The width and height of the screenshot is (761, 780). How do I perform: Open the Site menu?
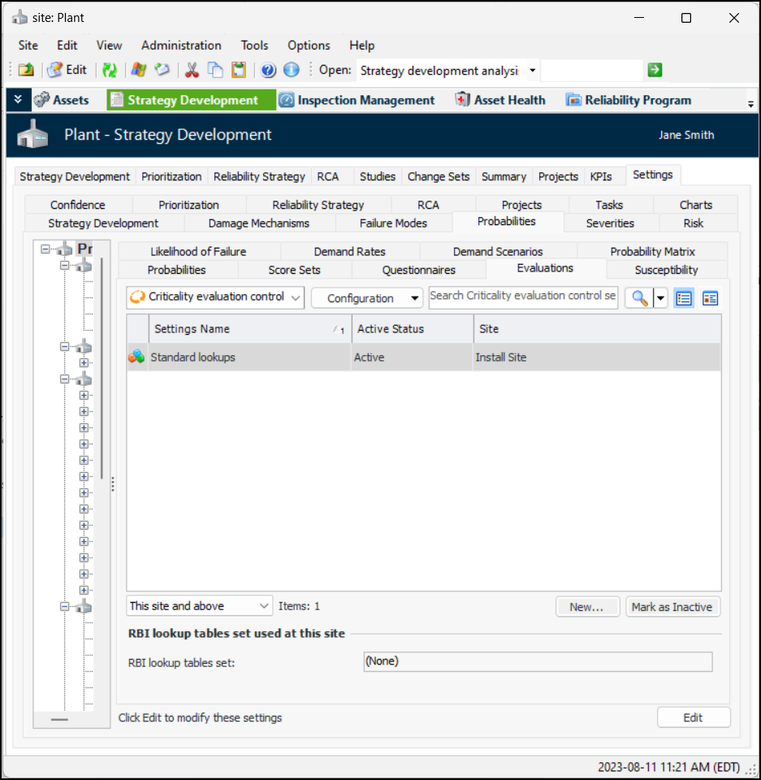click(28, 45)
